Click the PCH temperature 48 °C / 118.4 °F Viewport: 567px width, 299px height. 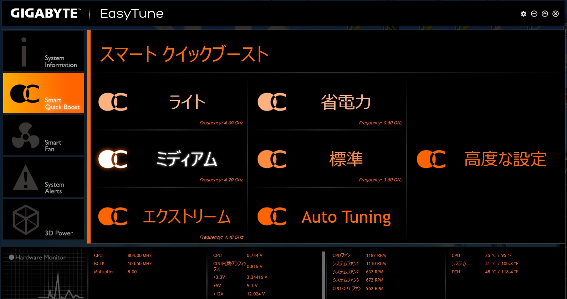[502, 272]
